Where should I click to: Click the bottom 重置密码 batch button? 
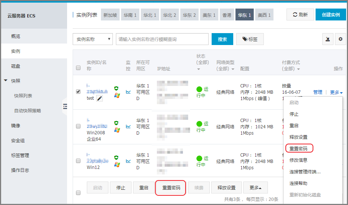[171, 188]
